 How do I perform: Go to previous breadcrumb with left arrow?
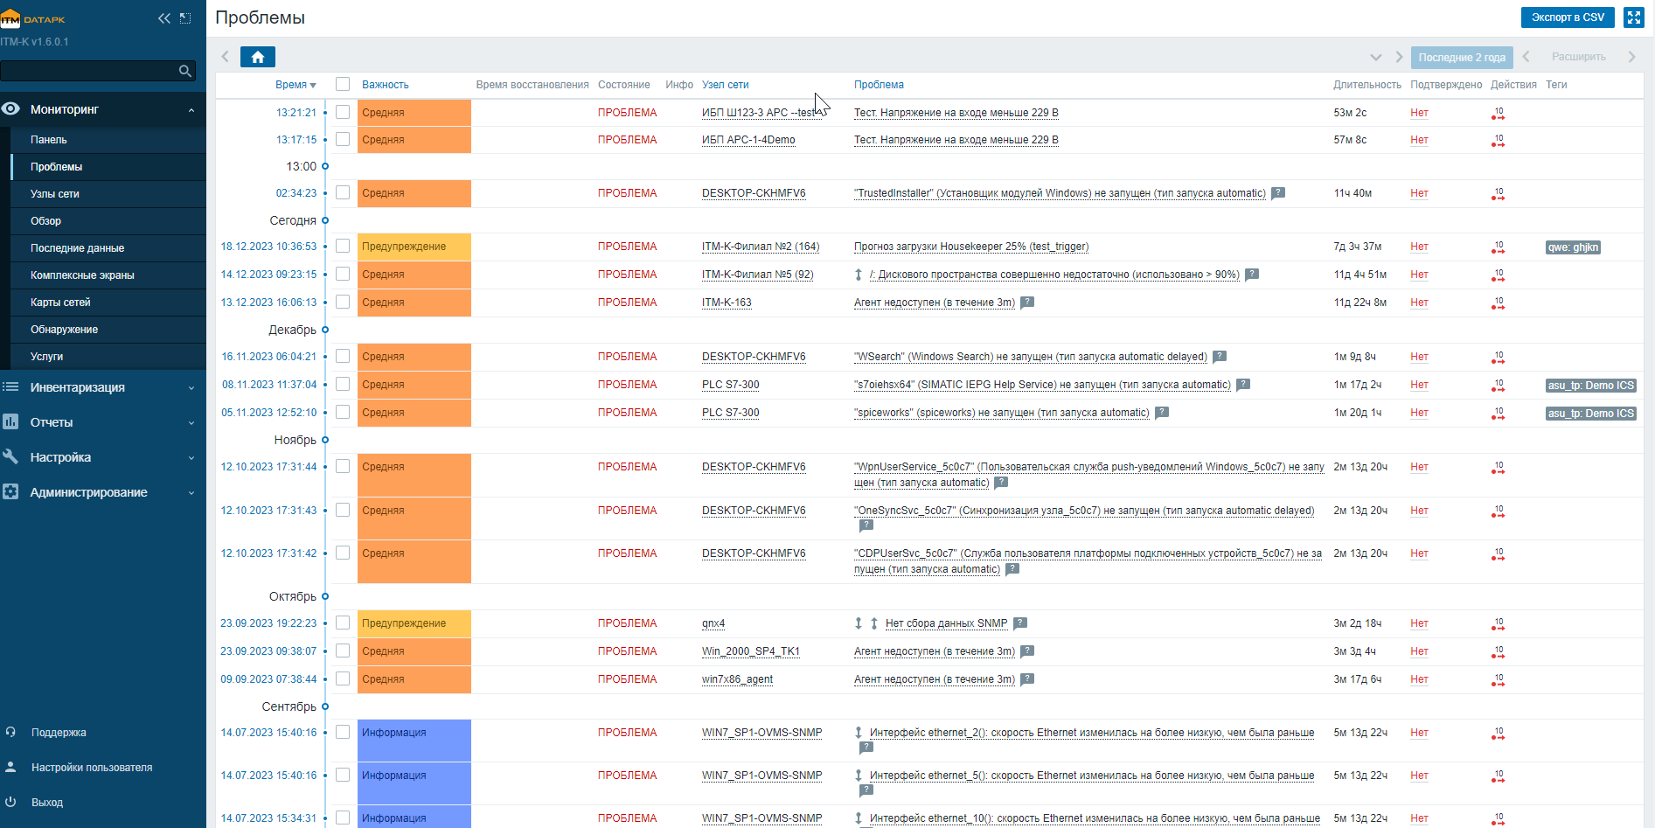coord(226,57)
